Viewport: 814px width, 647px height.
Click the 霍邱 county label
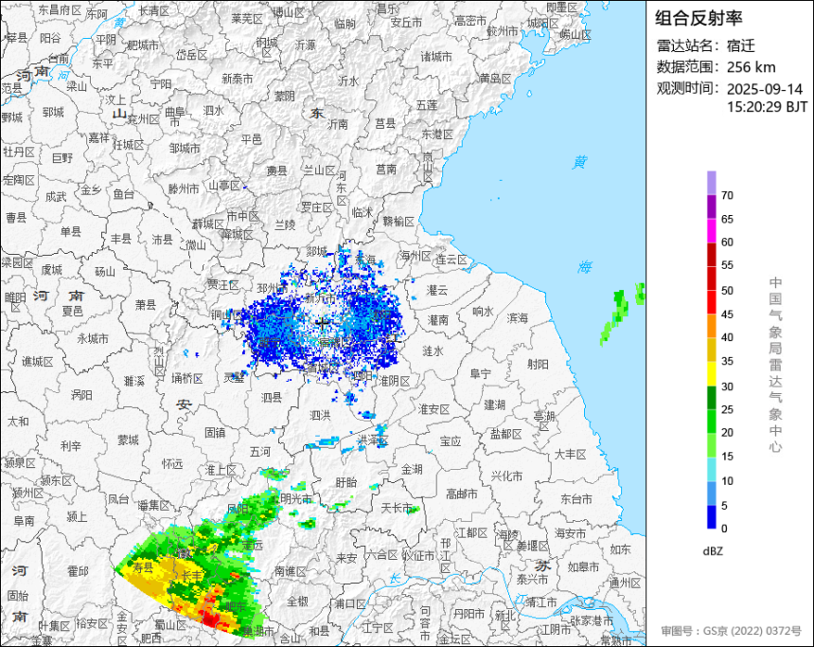tap(78, 571)
